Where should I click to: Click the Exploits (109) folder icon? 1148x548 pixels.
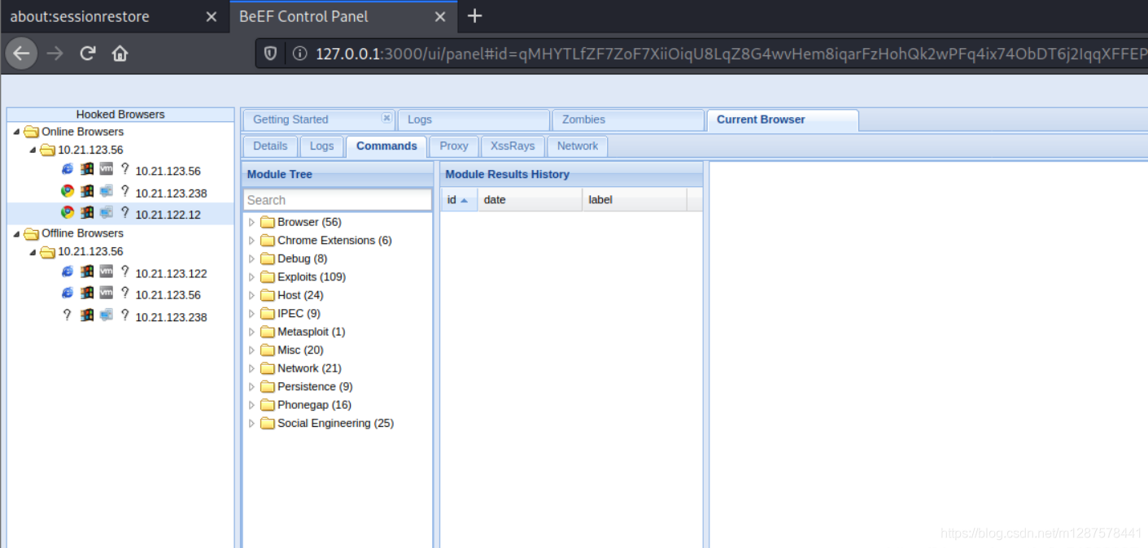(268, 277)
